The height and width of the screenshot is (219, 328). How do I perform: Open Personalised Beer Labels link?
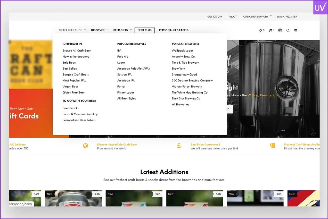(x=79, y=120)
